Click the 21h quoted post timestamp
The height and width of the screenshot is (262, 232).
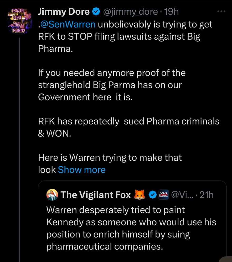pos(206,195)
